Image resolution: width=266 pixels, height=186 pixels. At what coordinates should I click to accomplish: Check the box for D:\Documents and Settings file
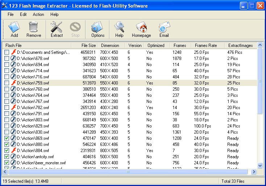7,52
